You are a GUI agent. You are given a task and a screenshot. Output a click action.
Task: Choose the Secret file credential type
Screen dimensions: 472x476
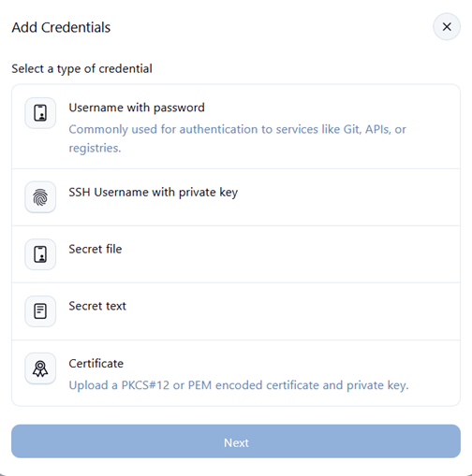click(236, 254)
